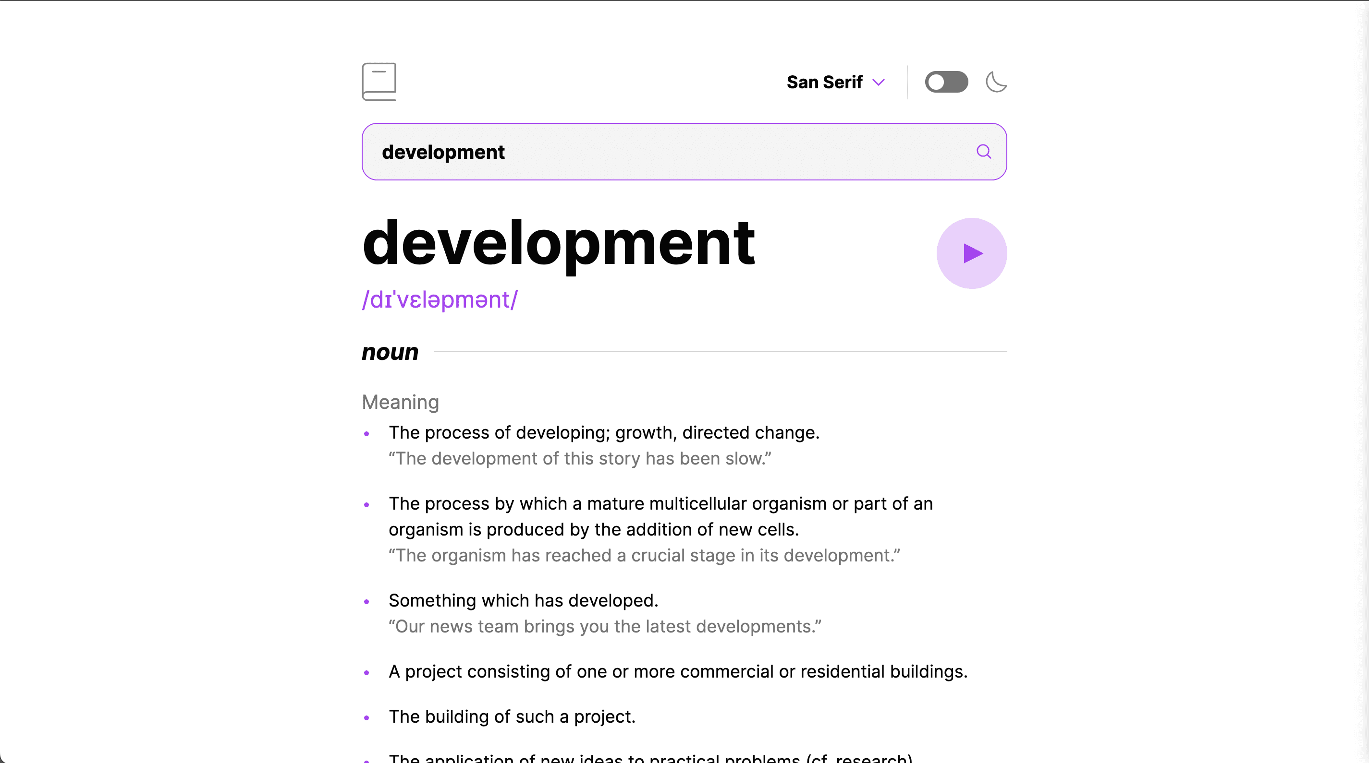Click the dictionary book logo icon
This screenshot has width=1369, height=763.
point(379,82)
